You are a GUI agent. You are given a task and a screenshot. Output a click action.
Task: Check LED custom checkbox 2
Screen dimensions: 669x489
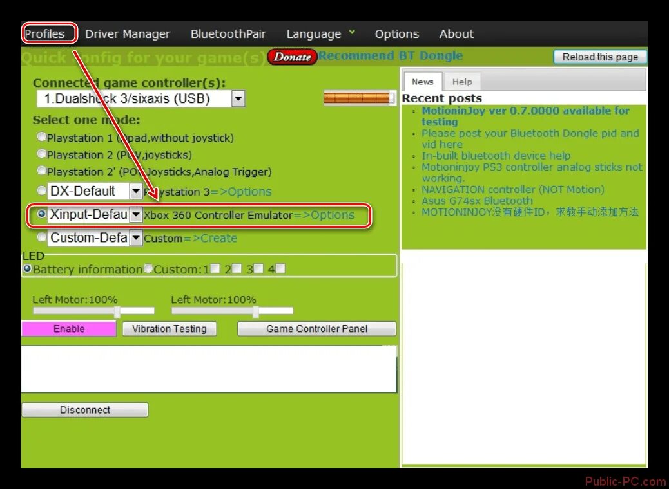pyautogui.click(x=237, y=268)
